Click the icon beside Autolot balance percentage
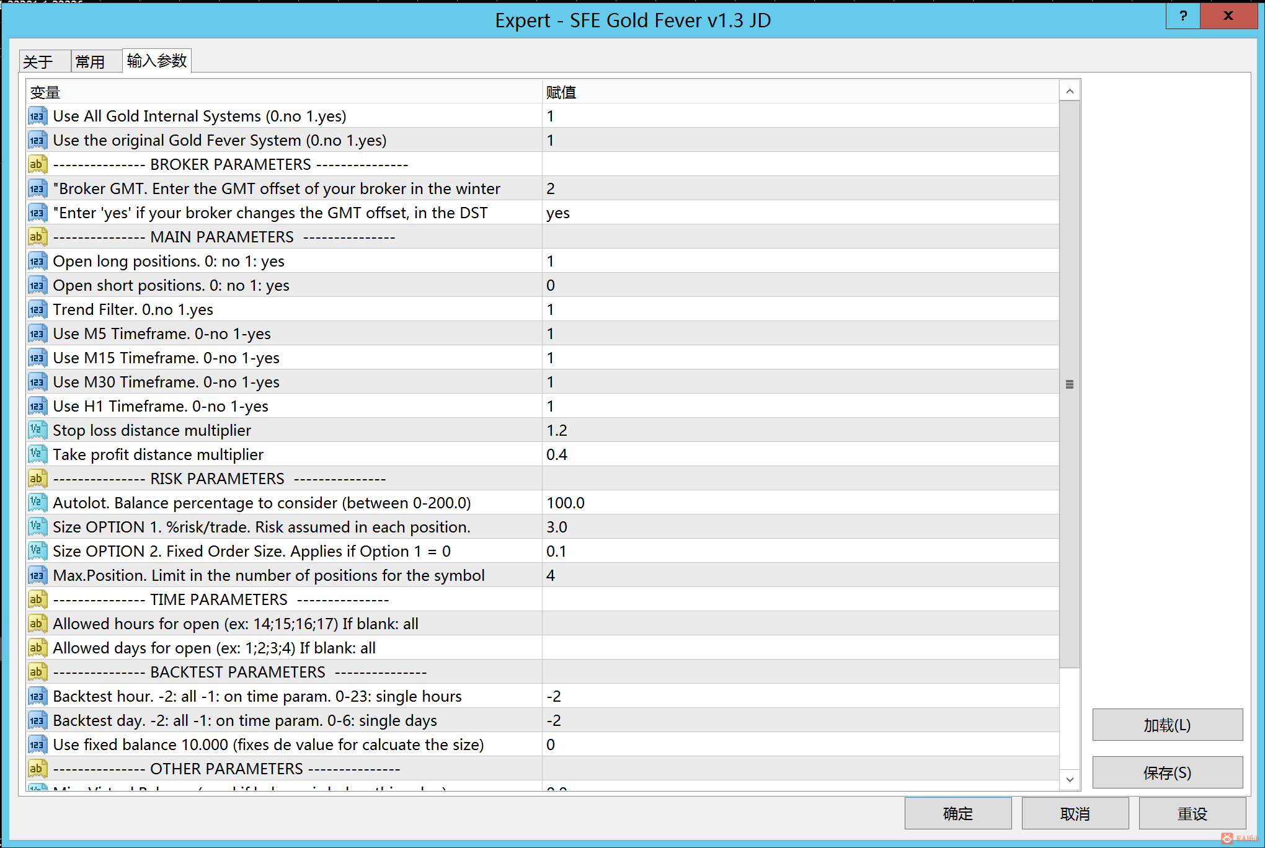 pyautogui.click(x=37, y=503)
